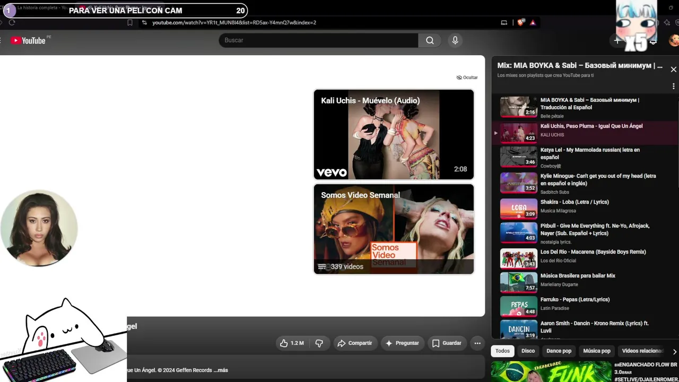Click the Latin Paradise channel name
The image size is (679, 382).
click(x=555, y=308)
